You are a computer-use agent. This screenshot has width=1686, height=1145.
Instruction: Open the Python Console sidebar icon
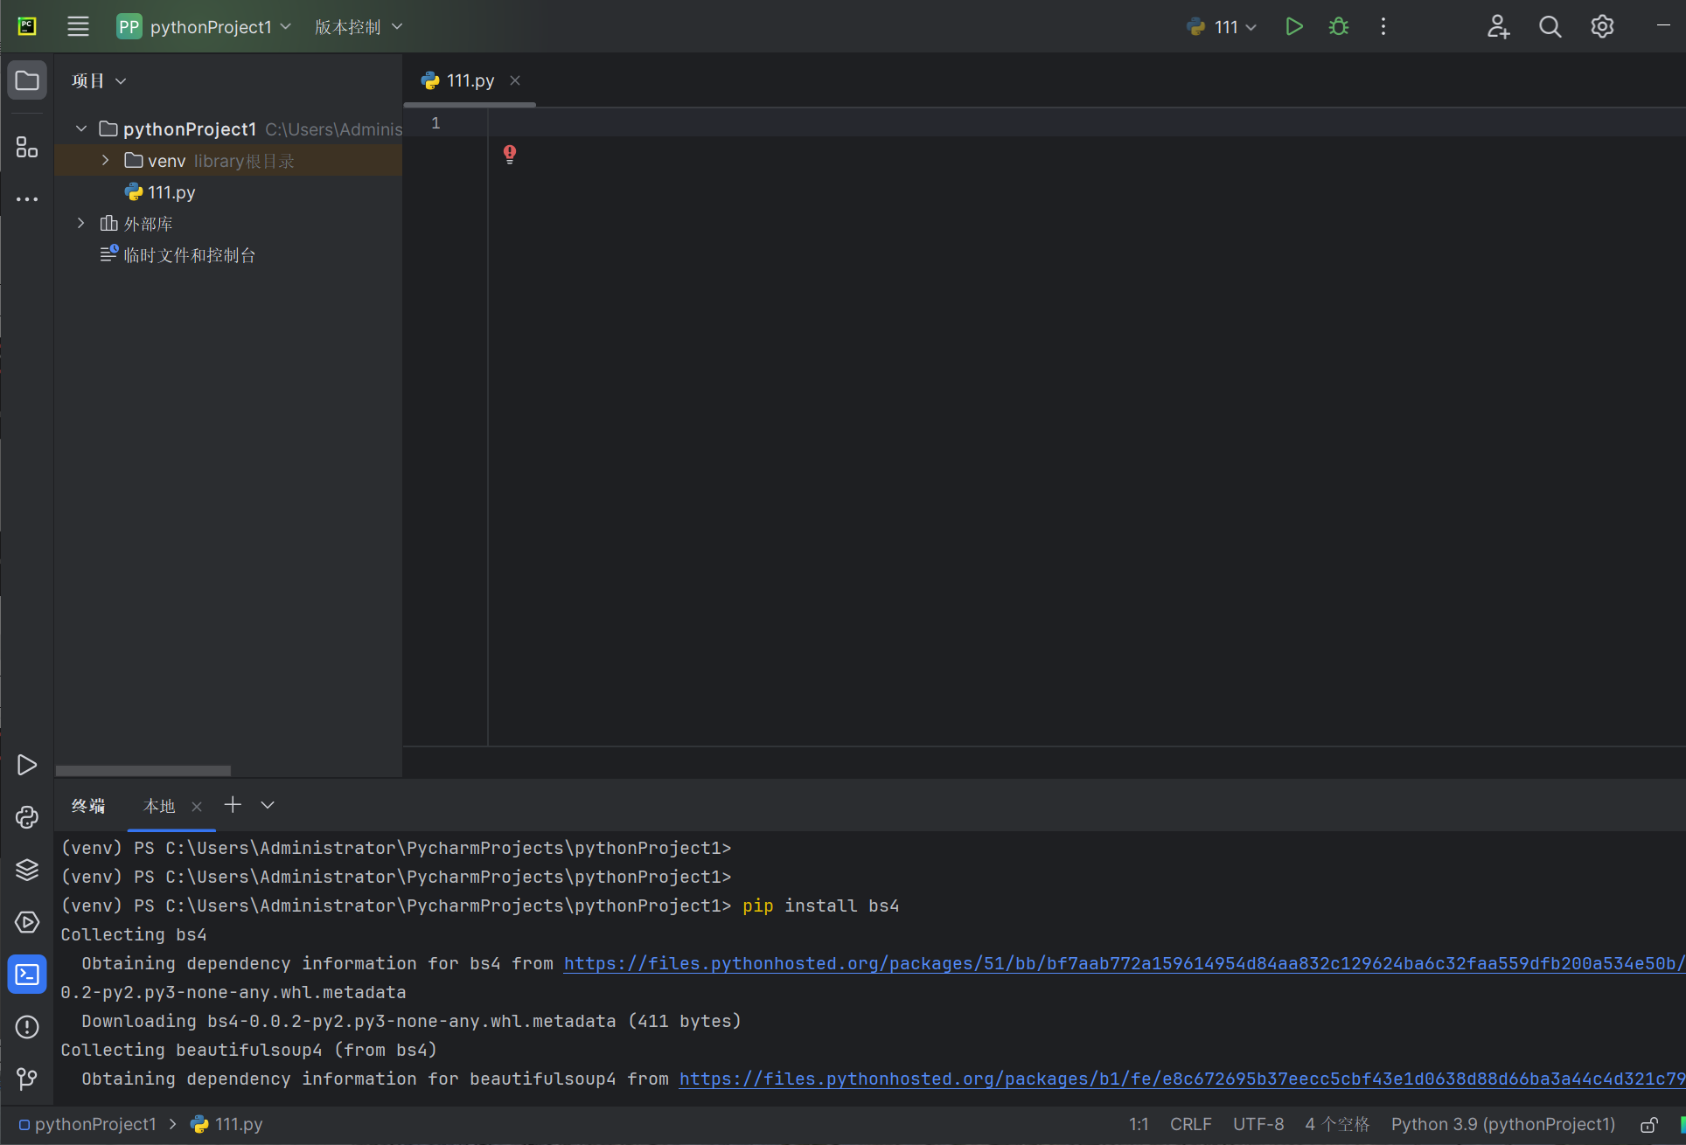click(x=27, y=817)
